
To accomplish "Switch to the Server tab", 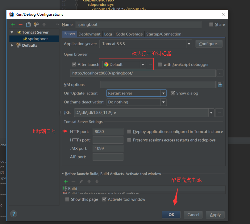I will click(70, 34).
